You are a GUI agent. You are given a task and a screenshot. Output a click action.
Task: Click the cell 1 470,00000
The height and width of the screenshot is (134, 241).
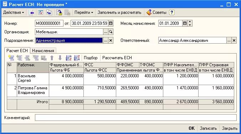pyautogui.click(x=181, y=91)
